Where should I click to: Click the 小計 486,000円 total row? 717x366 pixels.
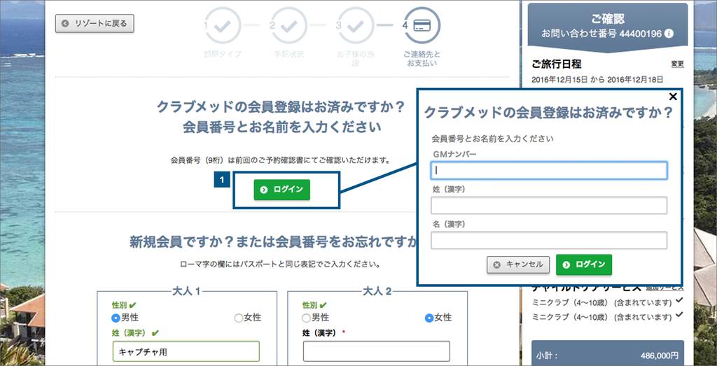[608, 356]
